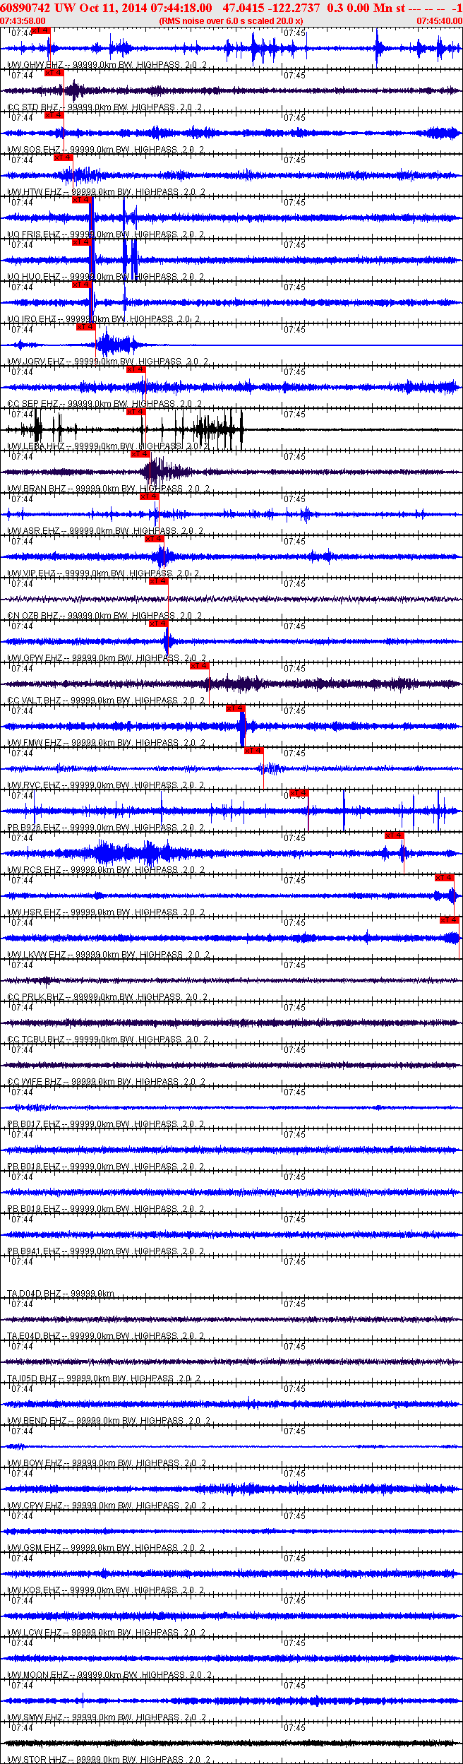Select the red pick flag on UW ASR trace
Viewport: 463px width, 1764px height.
[149, 496]
